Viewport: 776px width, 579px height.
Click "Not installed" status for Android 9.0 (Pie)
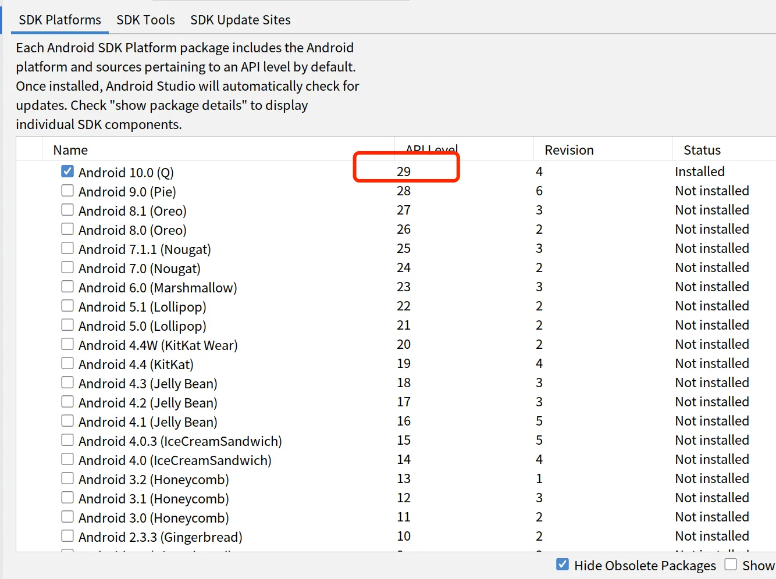click(x=712, y=191)
